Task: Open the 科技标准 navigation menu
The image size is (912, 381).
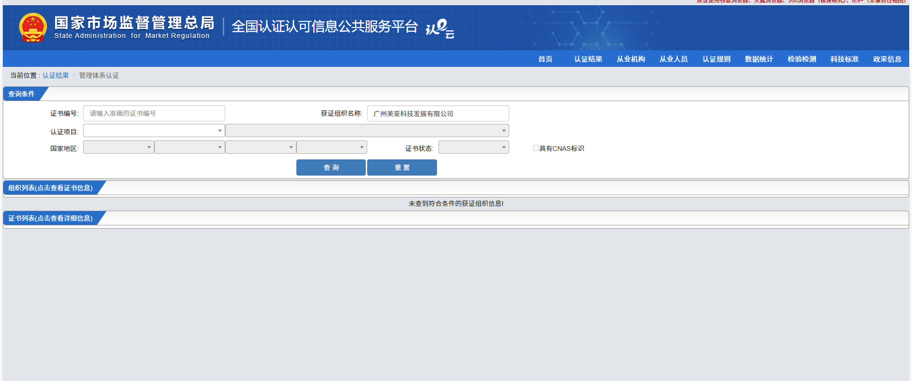Action: (845, 59)
